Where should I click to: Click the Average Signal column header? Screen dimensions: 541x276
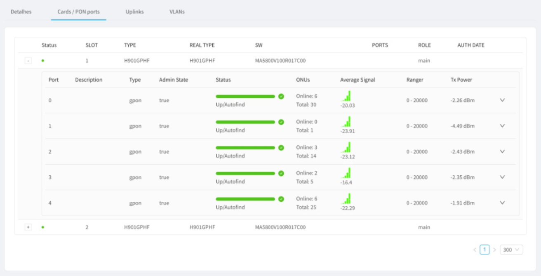click(x=358, y=80)
